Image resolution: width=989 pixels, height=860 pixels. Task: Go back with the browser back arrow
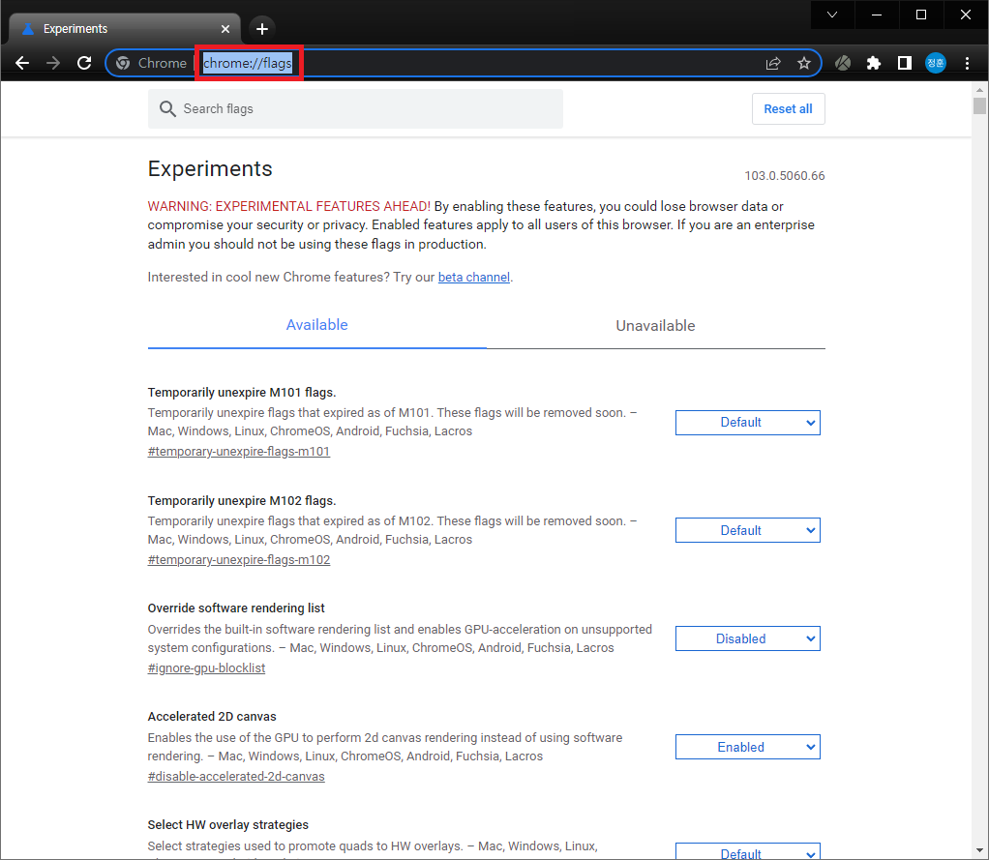22,63
